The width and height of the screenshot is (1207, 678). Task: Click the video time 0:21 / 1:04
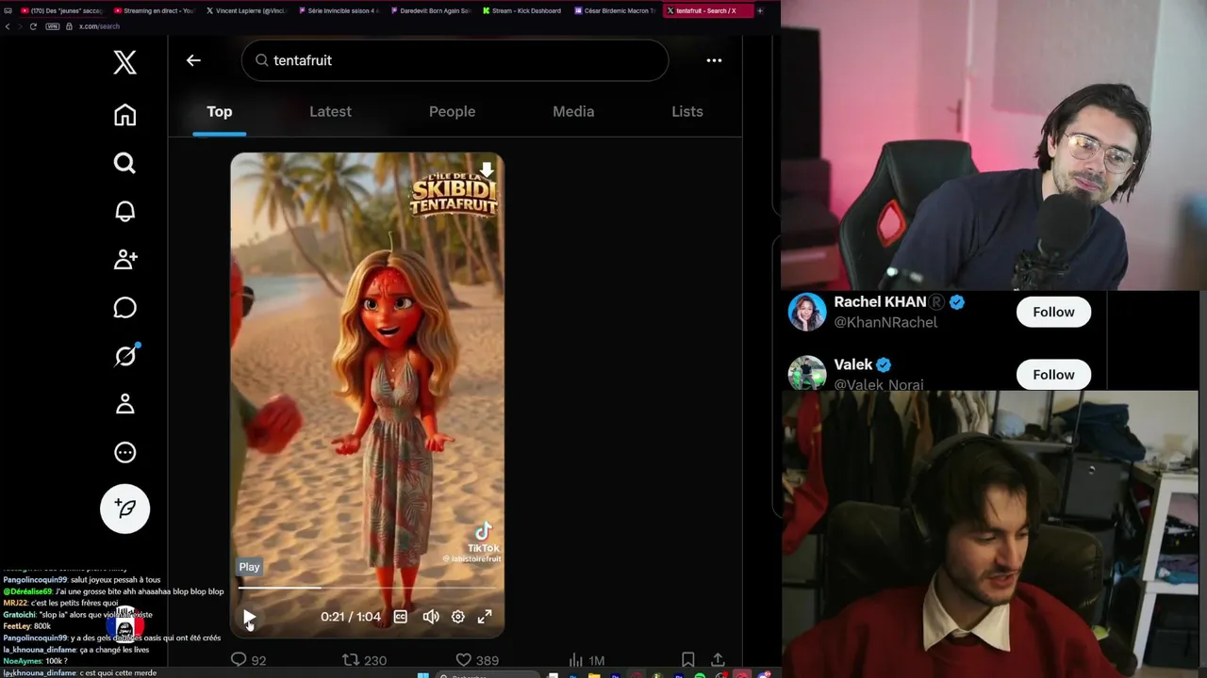[351, 617]
